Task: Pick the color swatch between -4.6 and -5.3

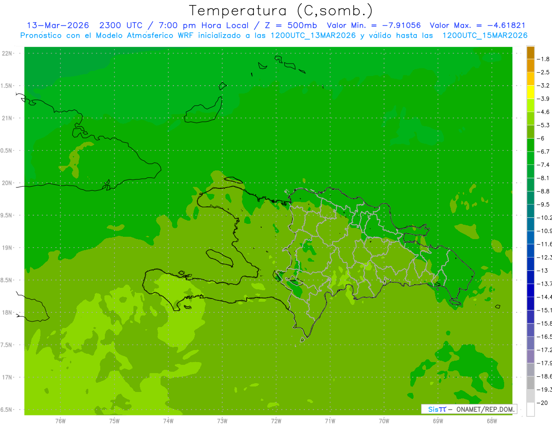Action: point(530,118)
